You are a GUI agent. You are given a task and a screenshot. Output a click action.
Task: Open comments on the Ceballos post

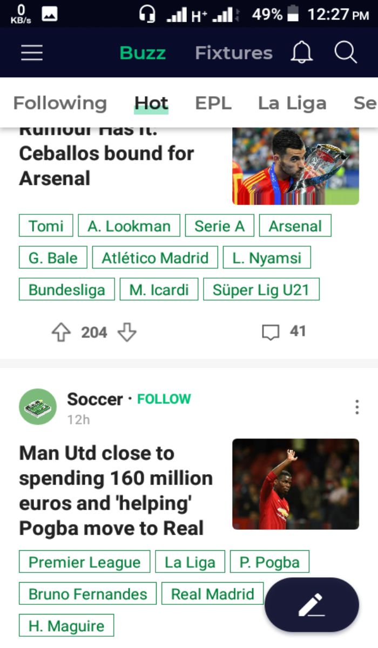[271, 332]
